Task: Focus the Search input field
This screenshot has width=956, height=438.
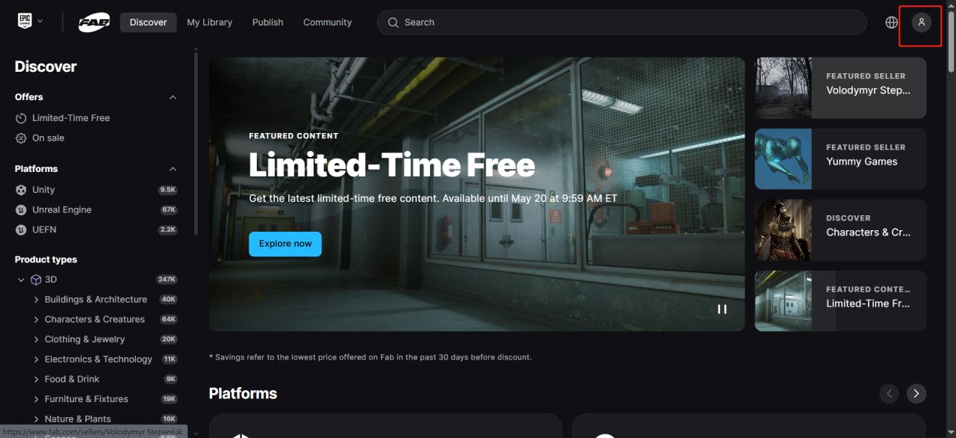Action: point(621,22)
